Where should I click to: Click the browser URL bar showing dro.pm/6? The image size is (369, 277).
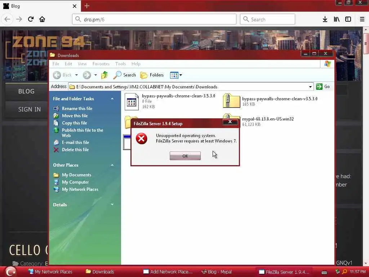[x=154, y=19]
